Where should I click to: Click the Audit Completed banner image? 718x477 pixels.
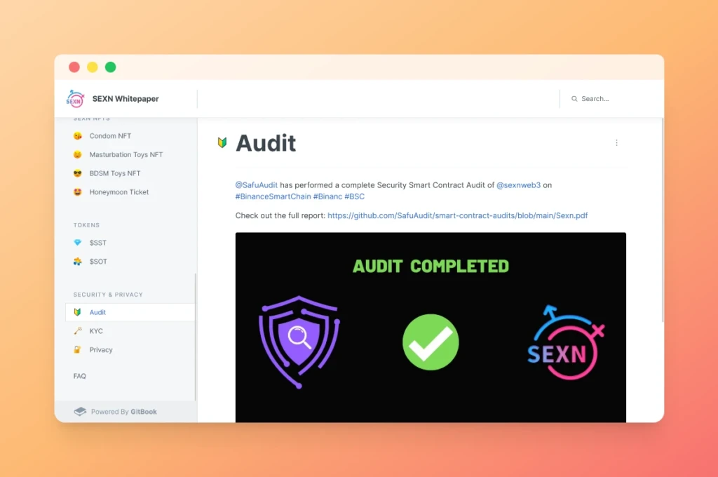[431, 327]
